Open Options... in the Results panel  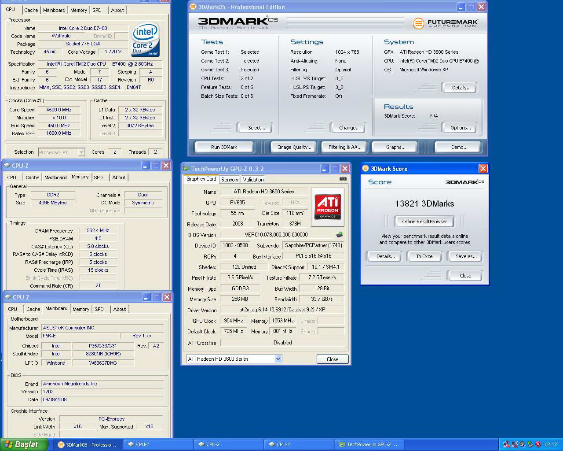point(461,128)
